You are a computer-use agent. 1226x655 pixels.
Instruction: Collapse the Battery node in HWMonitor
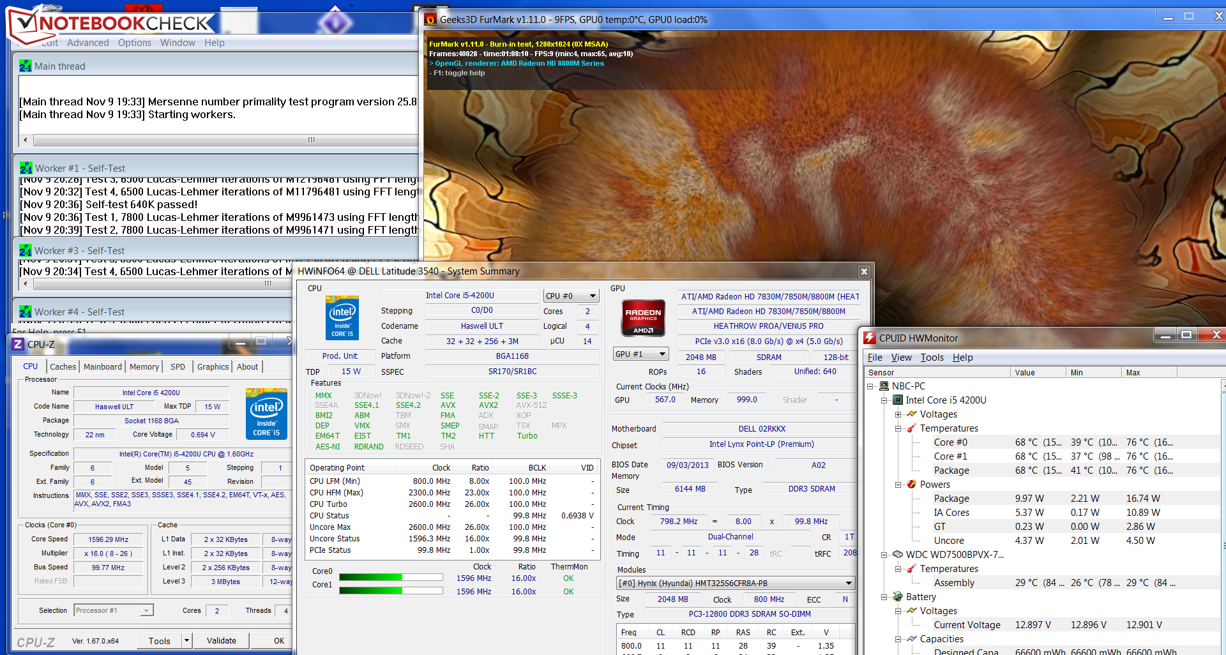(884, 597)
